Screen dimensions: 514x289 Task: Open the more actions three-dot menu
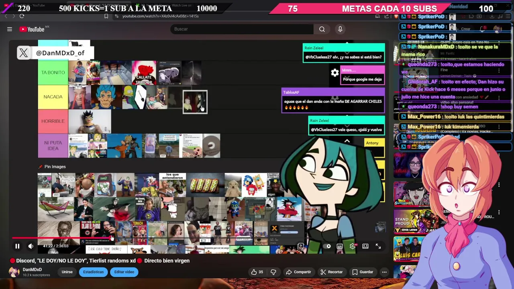(x=384, y=272)
